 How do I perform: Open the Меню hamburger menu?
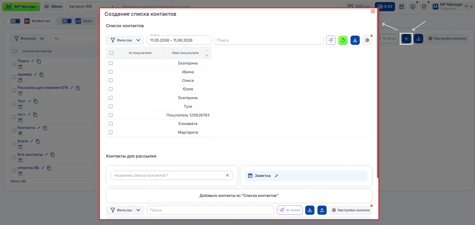coord(53,6)
